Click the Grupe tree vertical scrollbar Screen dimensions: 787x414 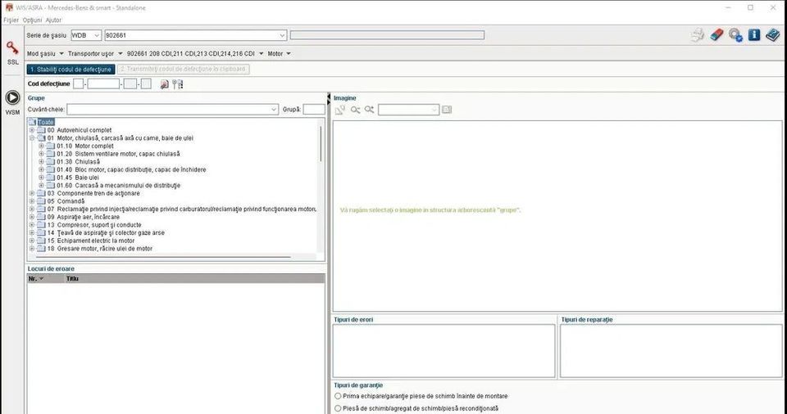pos(321,143)
